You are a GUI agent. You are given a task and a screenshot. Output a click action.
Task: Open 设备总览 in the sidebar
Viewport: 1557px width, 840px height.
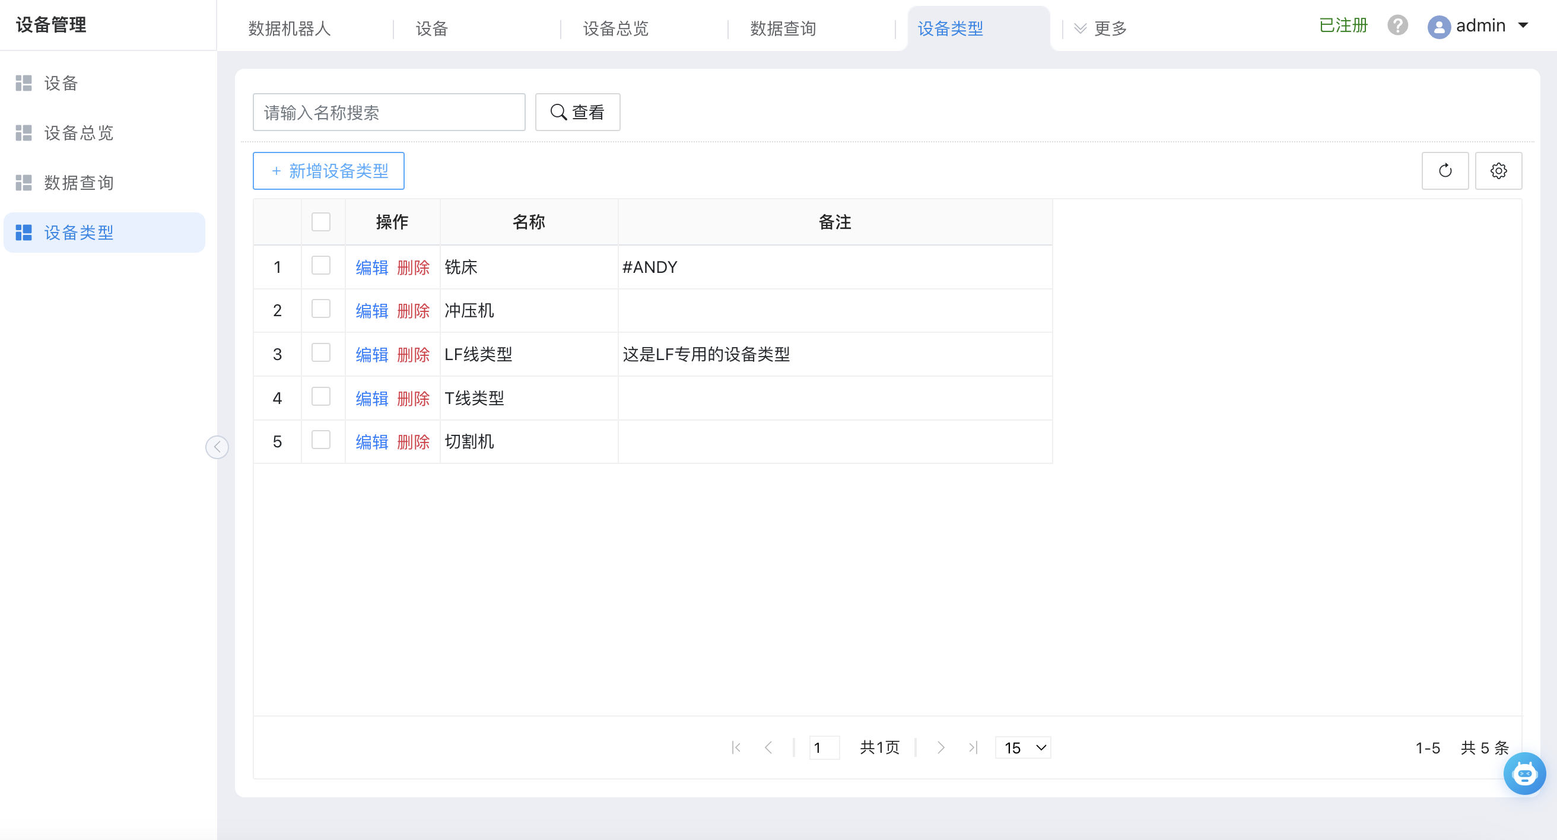point(104,133)
